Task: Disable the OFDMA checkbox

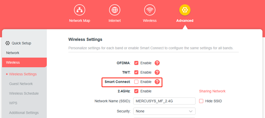Action: pyautogui.click(x=136, y=63)
